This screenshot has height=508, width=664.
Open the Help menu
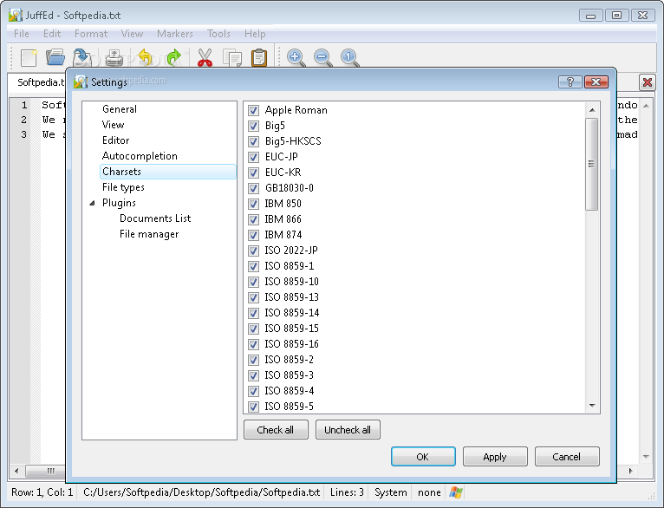(x=255, y=34)
